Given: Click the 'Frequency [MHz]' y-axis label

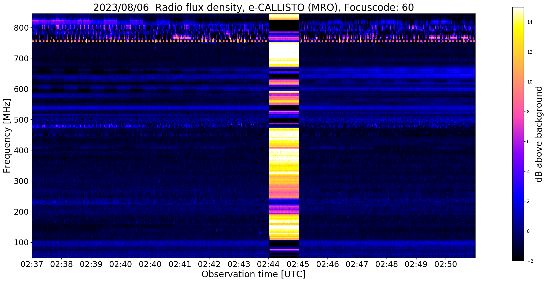Looking at the screenshot, I should pyautogui.click(x=7, y=136).
